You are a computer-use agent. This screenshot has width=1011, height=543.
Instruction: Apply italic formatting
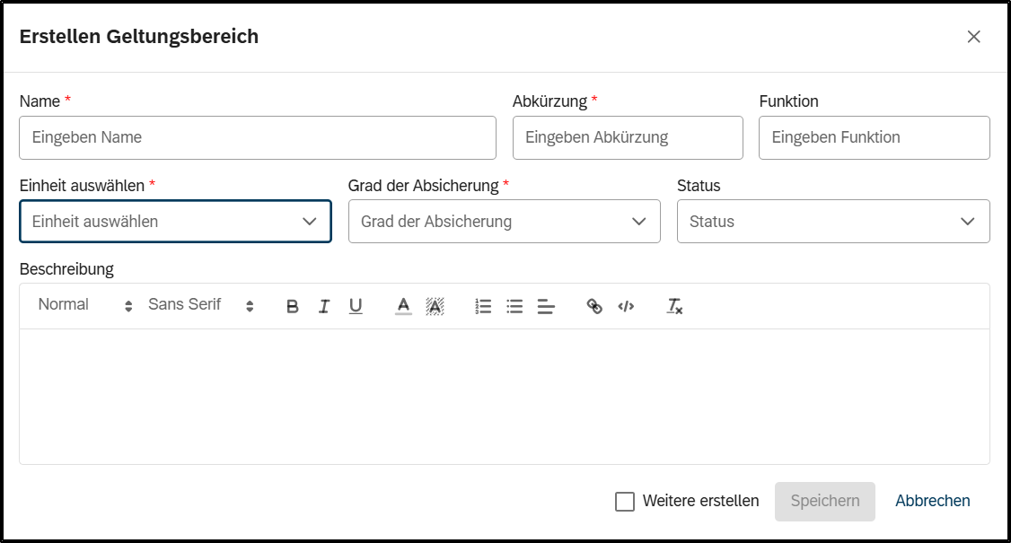point(324,305)
